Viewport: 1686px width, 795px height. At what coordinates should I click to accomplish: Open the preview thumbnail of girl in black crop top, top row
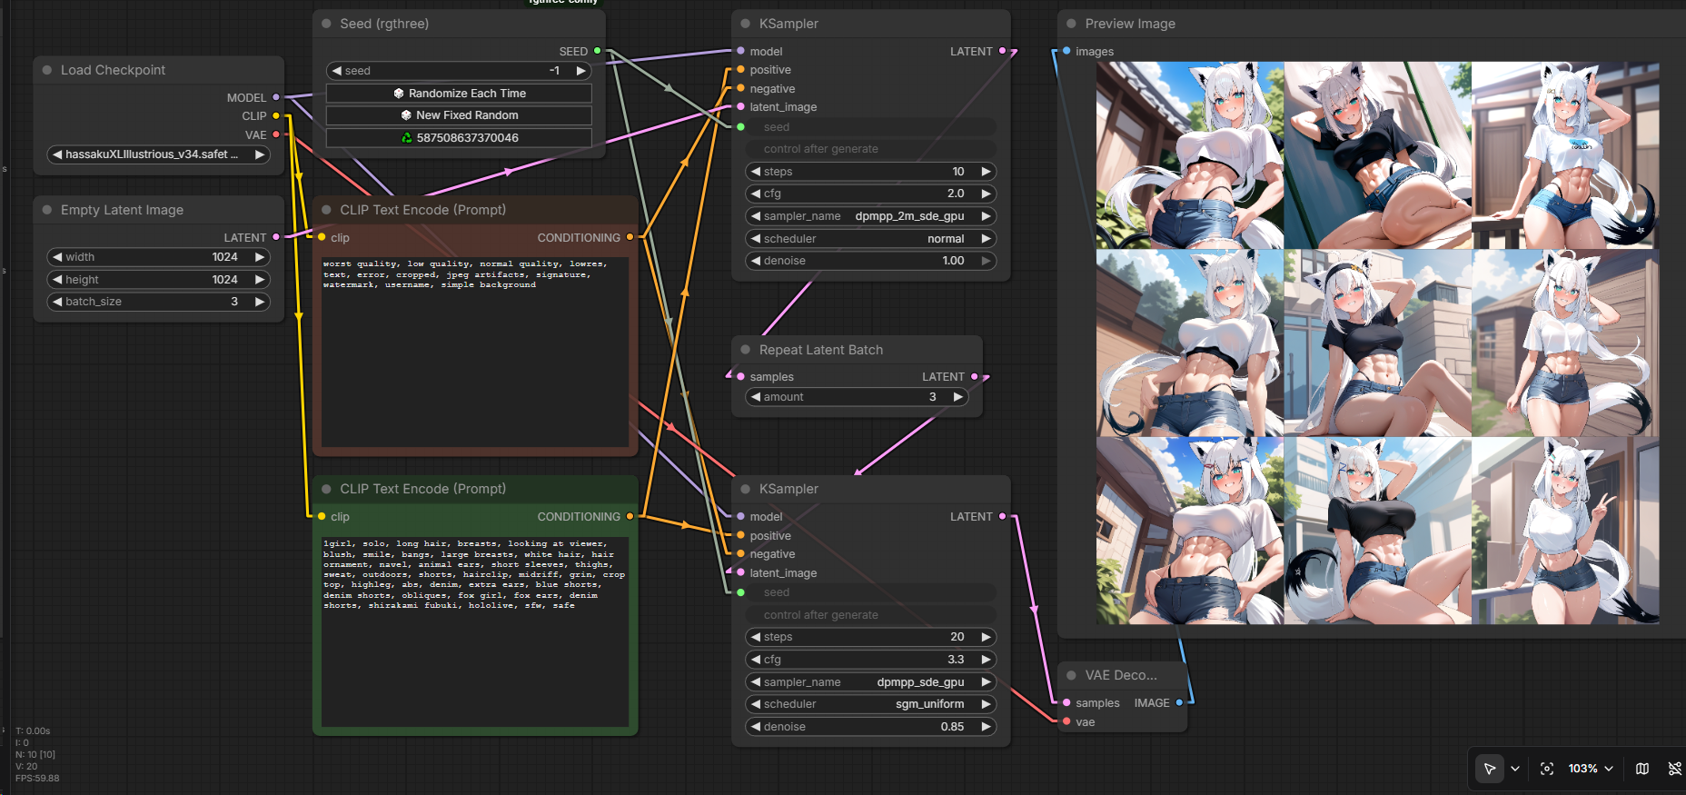click(1378, 155)
